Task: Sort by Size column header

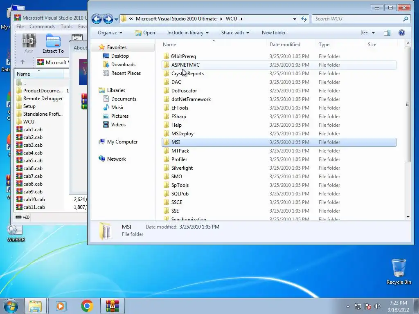Action: 381,45
